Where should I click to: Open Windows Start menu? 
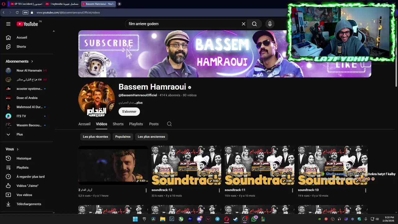(x=135, y=219)
